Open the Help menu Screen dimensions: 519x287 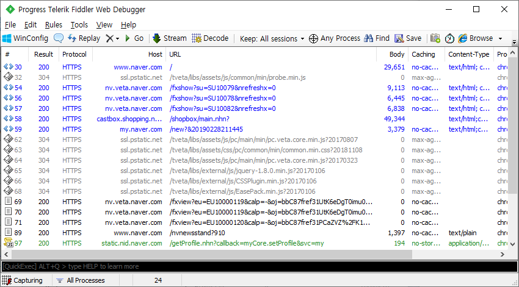pos(128,25)
